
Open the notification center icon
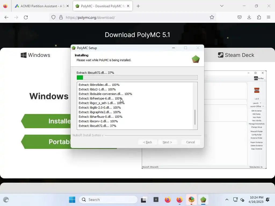point(268,200)
